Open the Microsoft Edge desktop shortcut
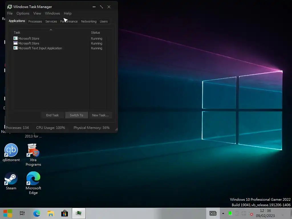Screen dimensions: 292x219 pyautogui.click(x=33, y=183)
